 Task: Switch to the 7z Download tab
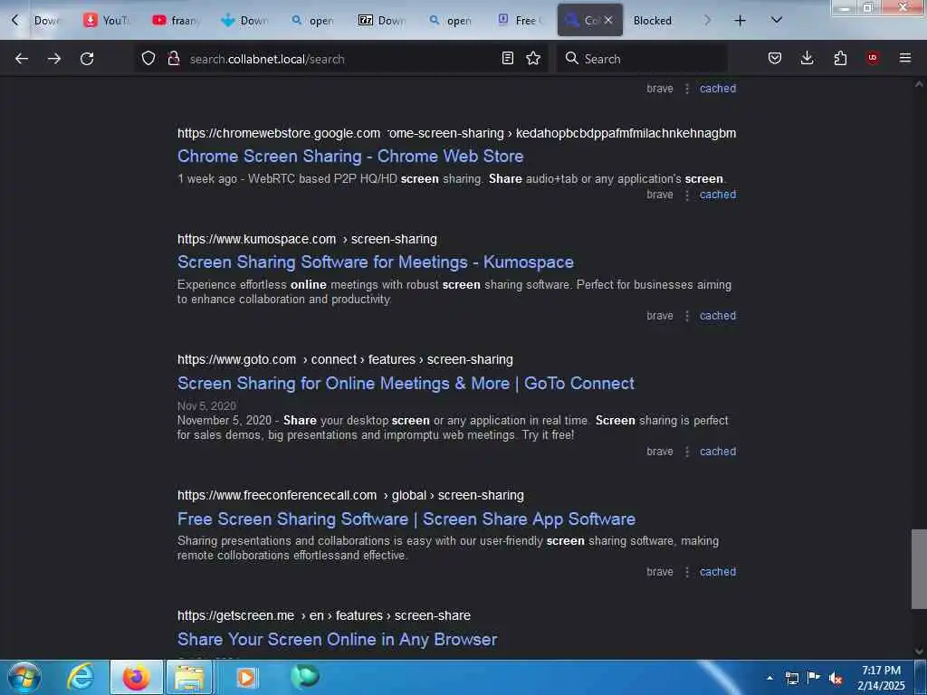pyautogui.click(x=382, y=21)
